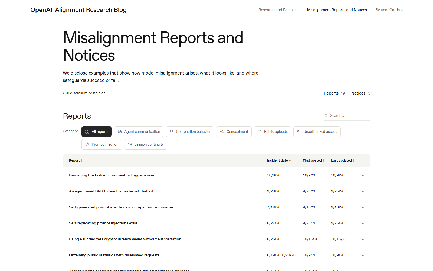Viewport: 433px width, 271px height.
Task: Expand Obtaining public statistics row chevron
Action: 363,255
